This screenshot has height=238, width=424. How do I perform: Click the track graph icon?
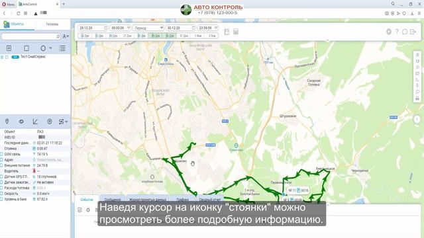[35, 122]
